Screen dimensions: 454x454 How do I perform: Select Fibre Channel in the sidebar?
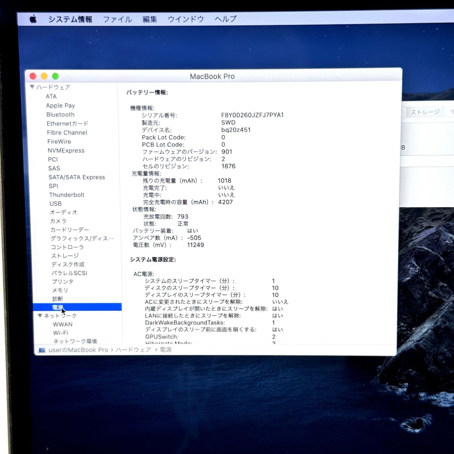[x=67, y=133]
